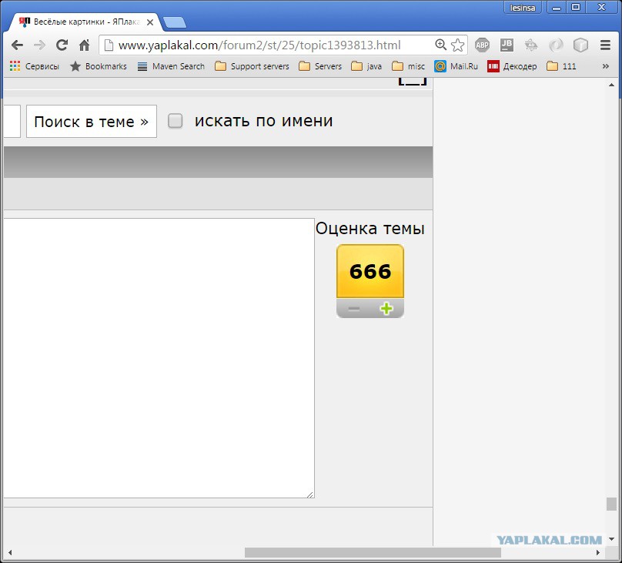Click the vertical scrollbar up arrow

pos(611,85)
